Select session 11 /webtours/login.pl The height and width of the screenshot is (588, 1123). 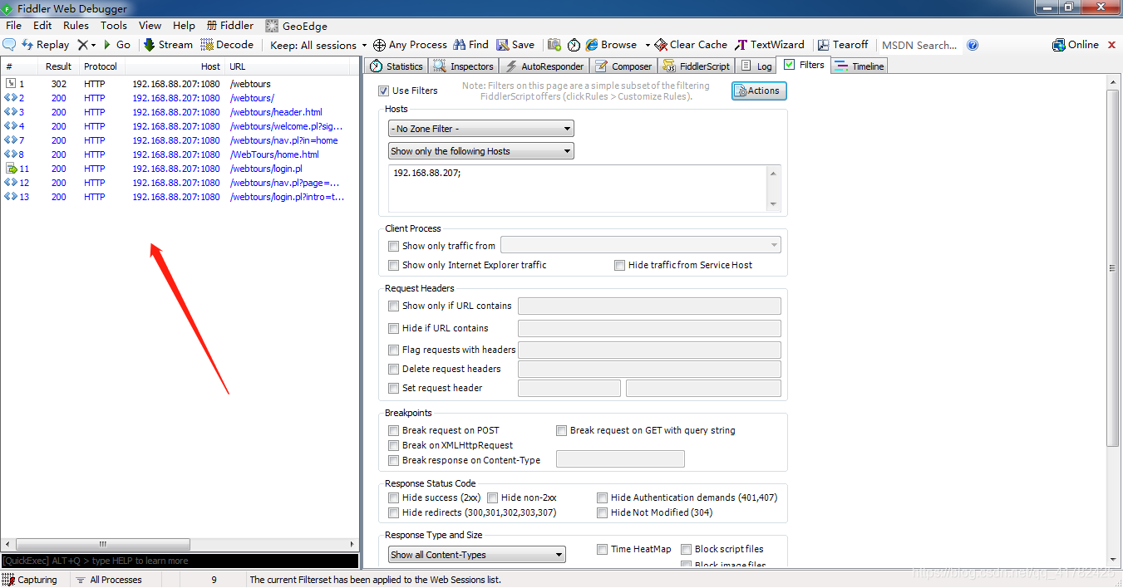(x=180, y=169)
